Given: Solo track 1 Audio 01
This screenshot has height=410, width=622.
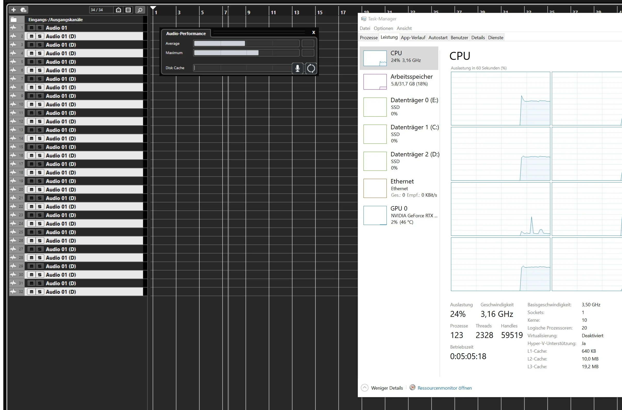Looking at the screenshot, I should [x=40, y=28].
